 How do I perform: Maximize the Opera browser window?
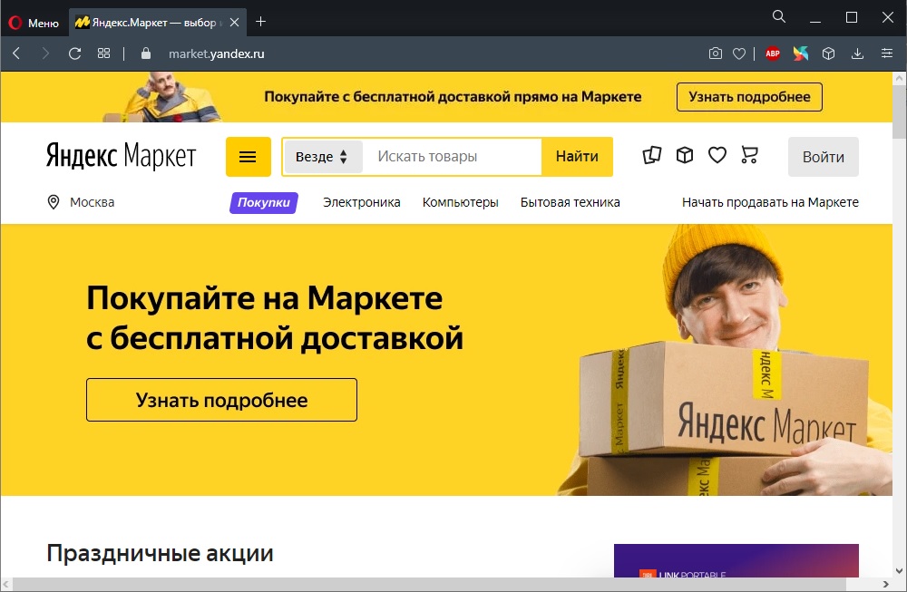(x=852, y=17)
